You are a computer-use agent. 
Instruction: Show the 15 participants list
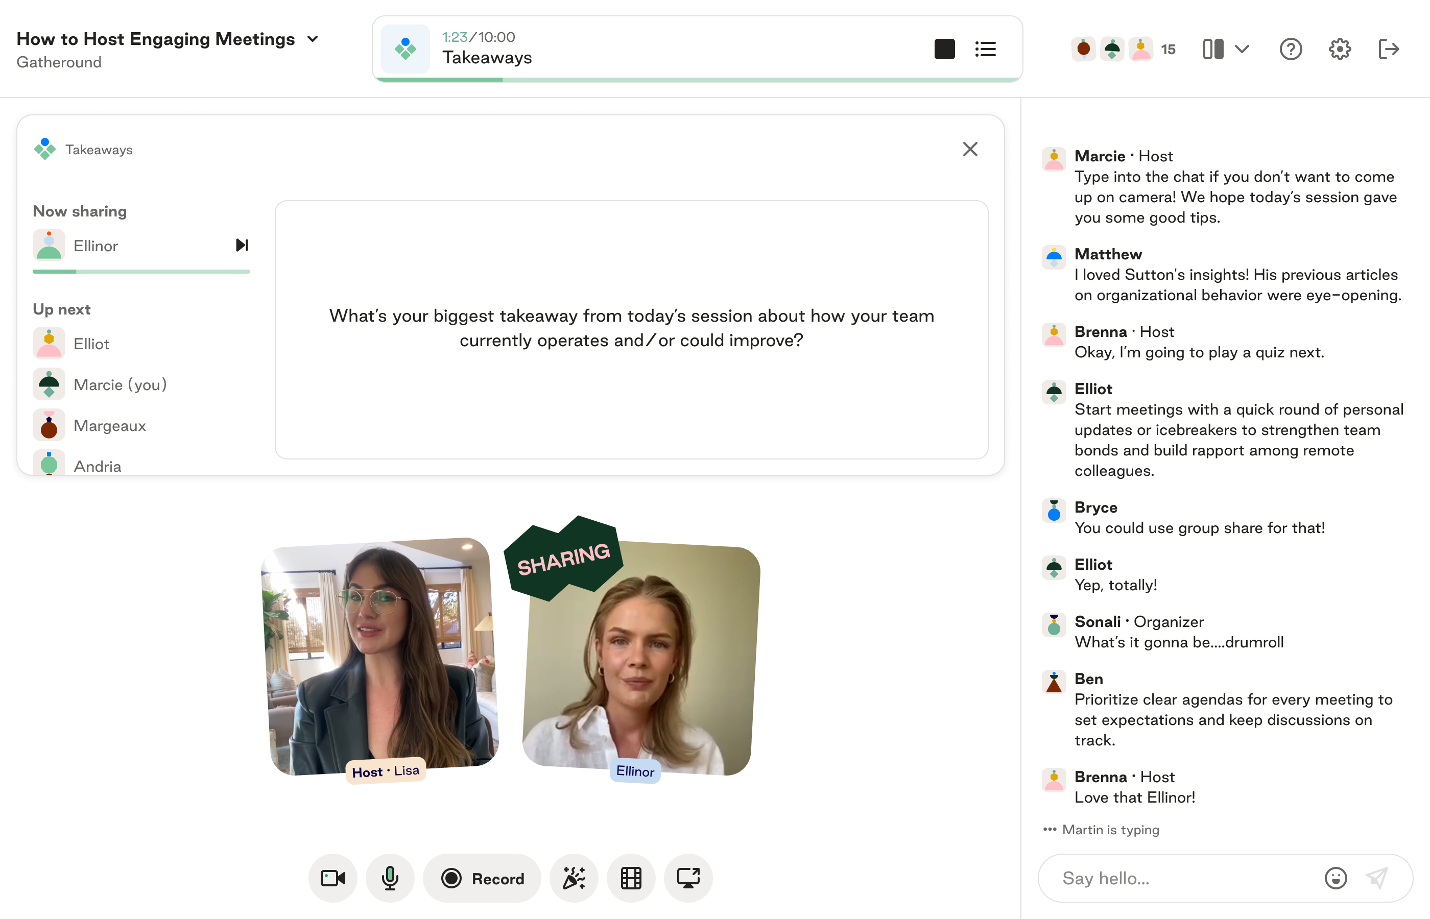(x=1168, y=50)
